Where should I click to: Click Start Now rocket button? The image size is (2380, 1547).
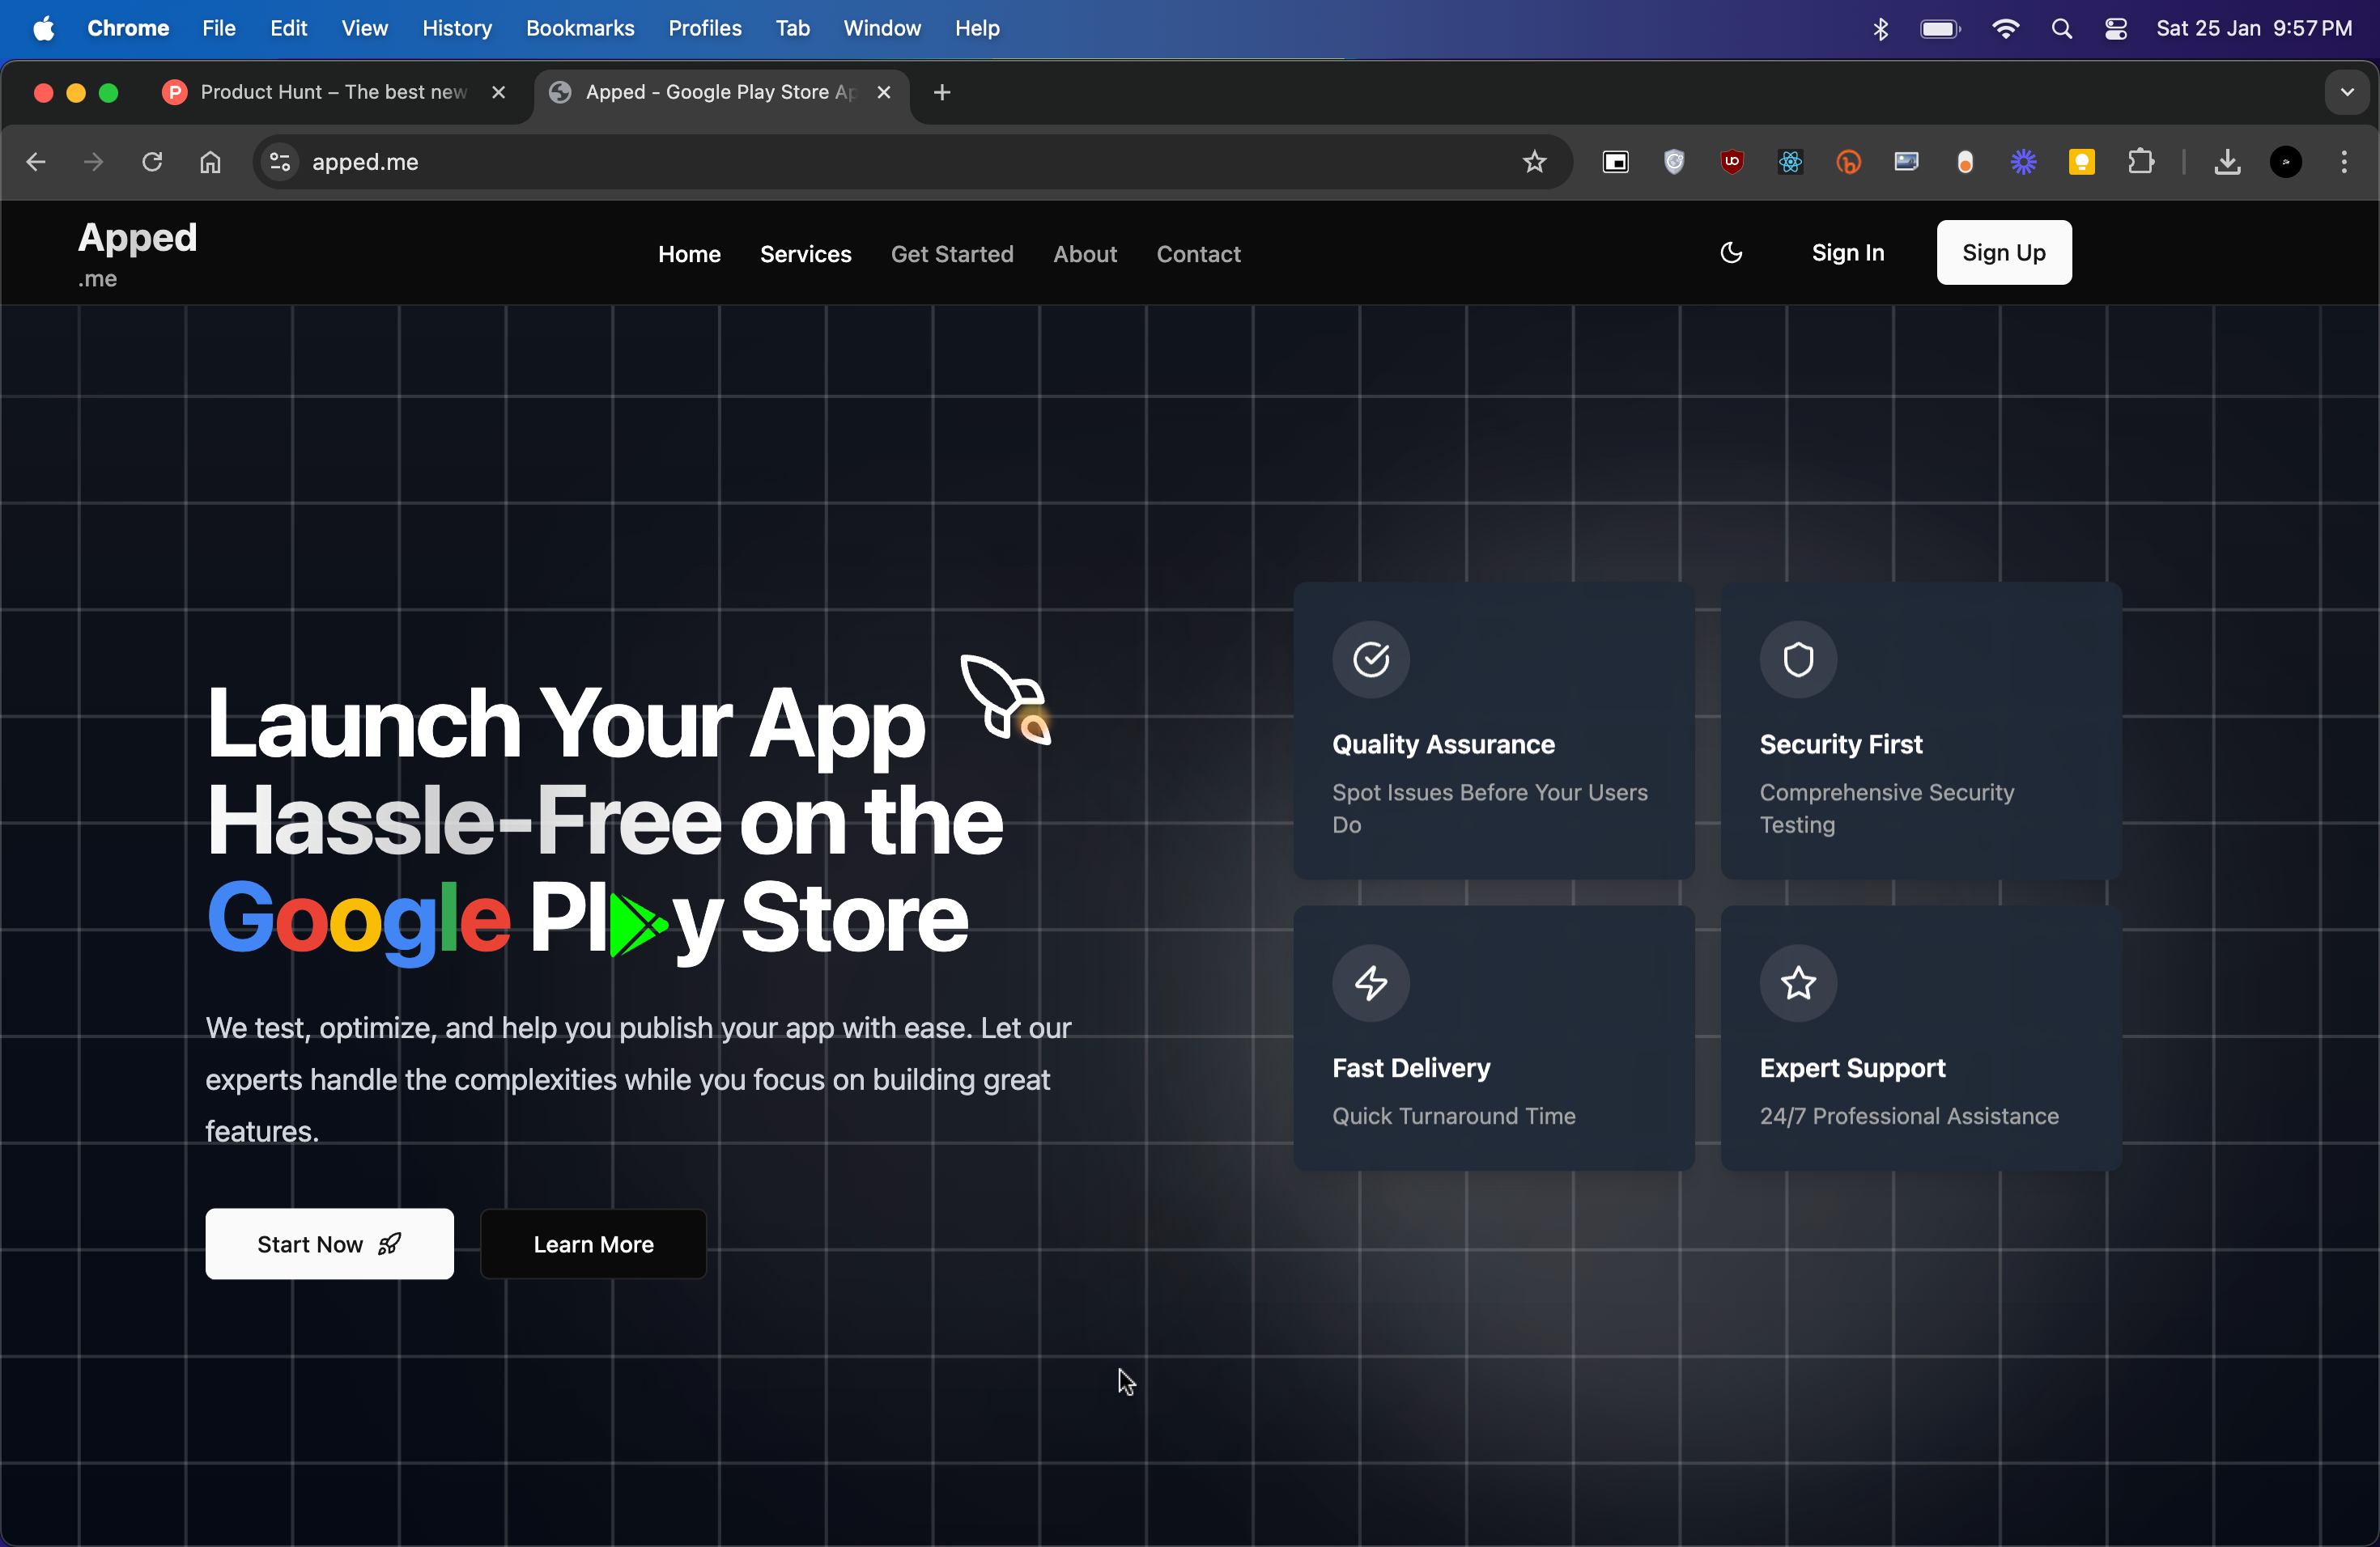329,1244
